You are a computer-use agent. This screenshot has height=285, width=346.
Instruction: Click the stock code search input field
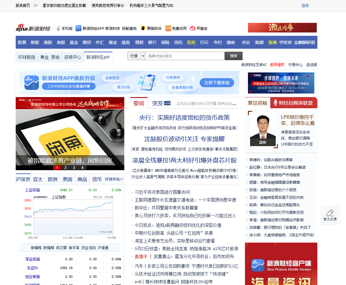click(x=185, y=56)
